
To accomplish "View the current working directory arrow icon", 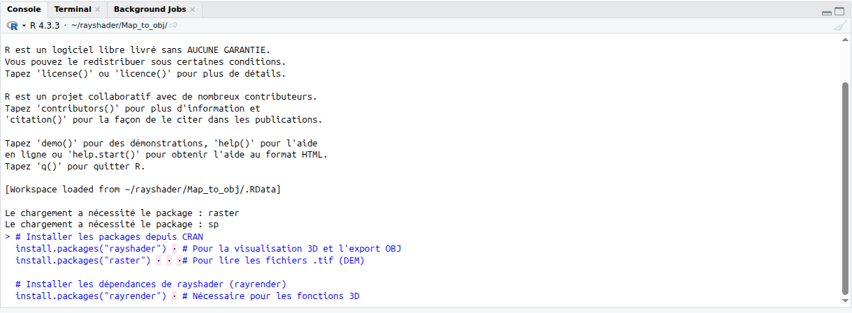I will (x=174, y=25).
